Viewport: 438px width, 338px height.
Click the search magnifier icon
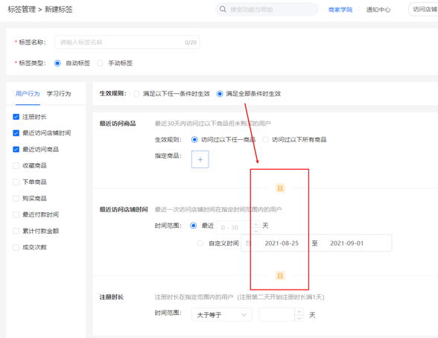click(x=223, y=9)
